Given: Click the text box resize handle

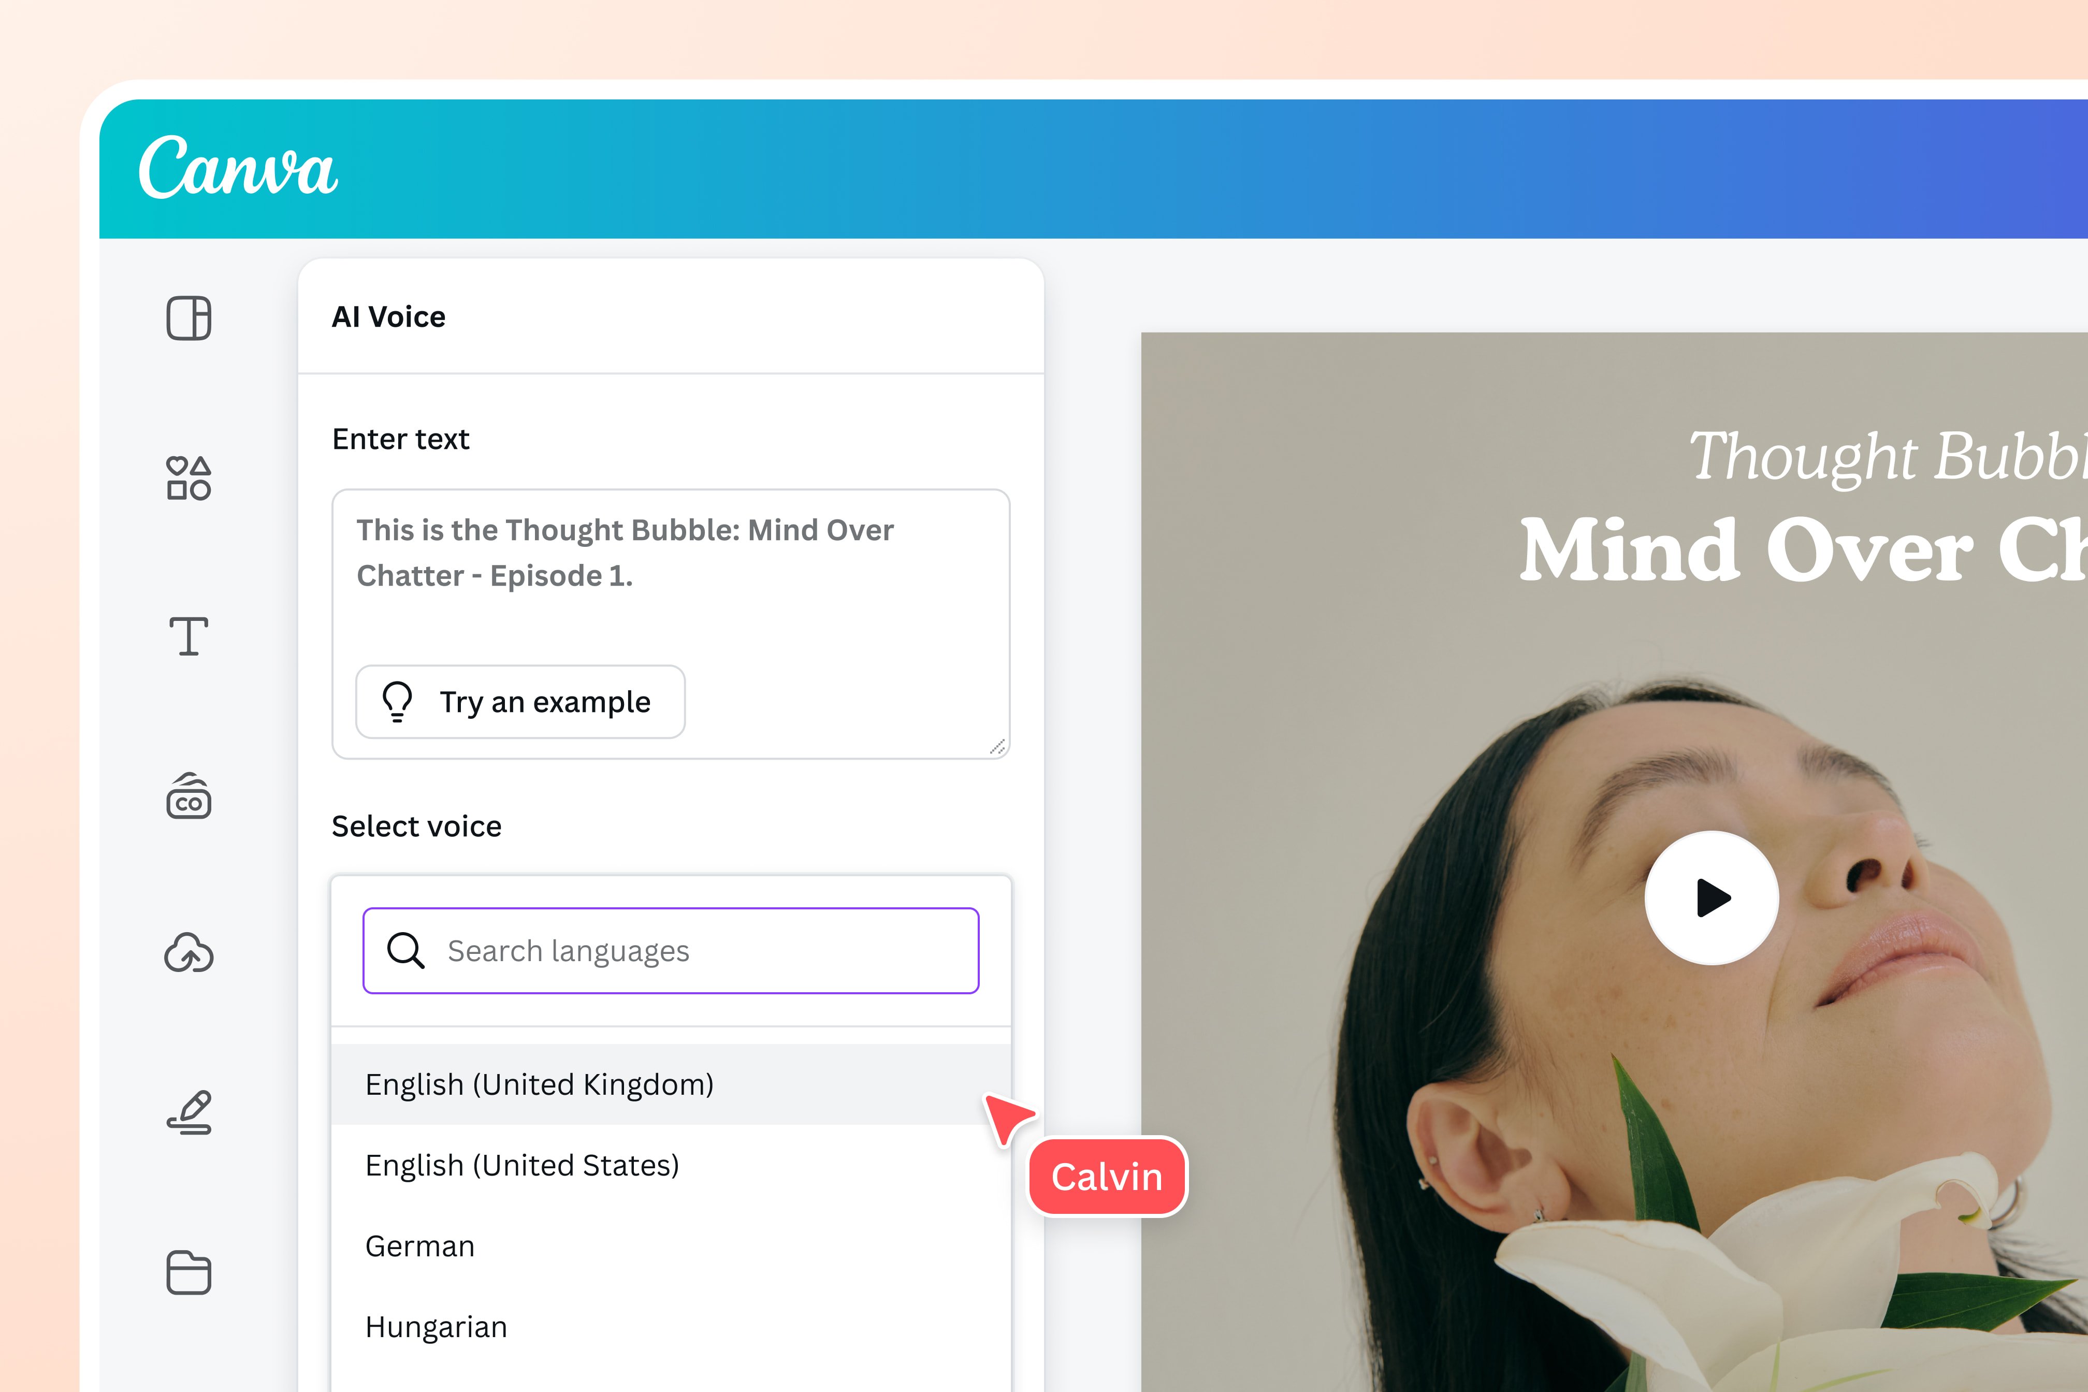Looking at the screenshot, I should pos(997,747).
